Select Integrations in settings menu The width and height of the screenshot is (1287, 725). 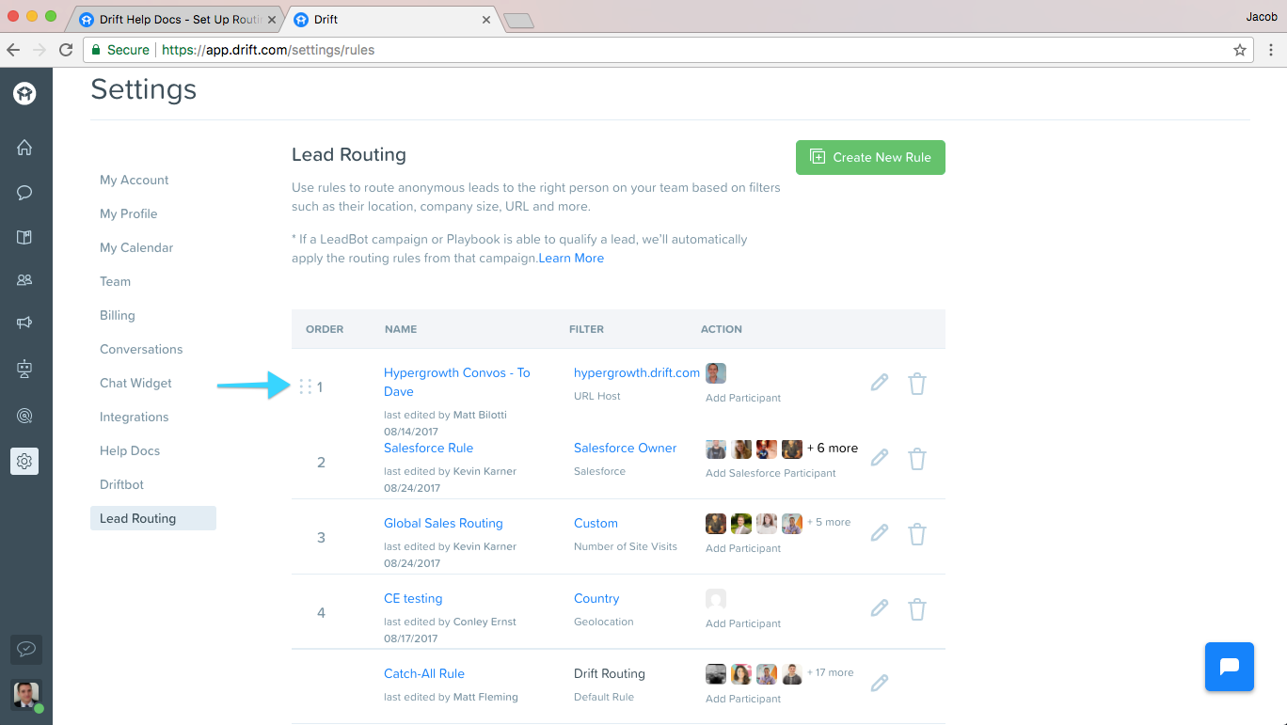(135, 417)
